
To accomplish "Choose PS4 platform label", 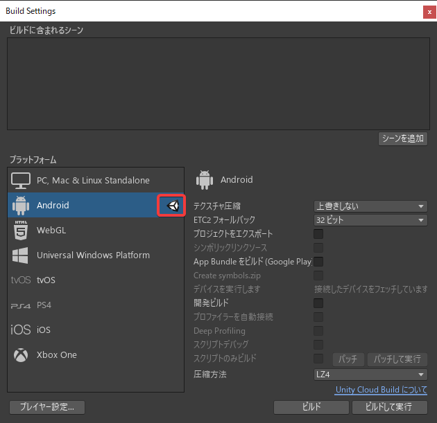I will point(44,305).
